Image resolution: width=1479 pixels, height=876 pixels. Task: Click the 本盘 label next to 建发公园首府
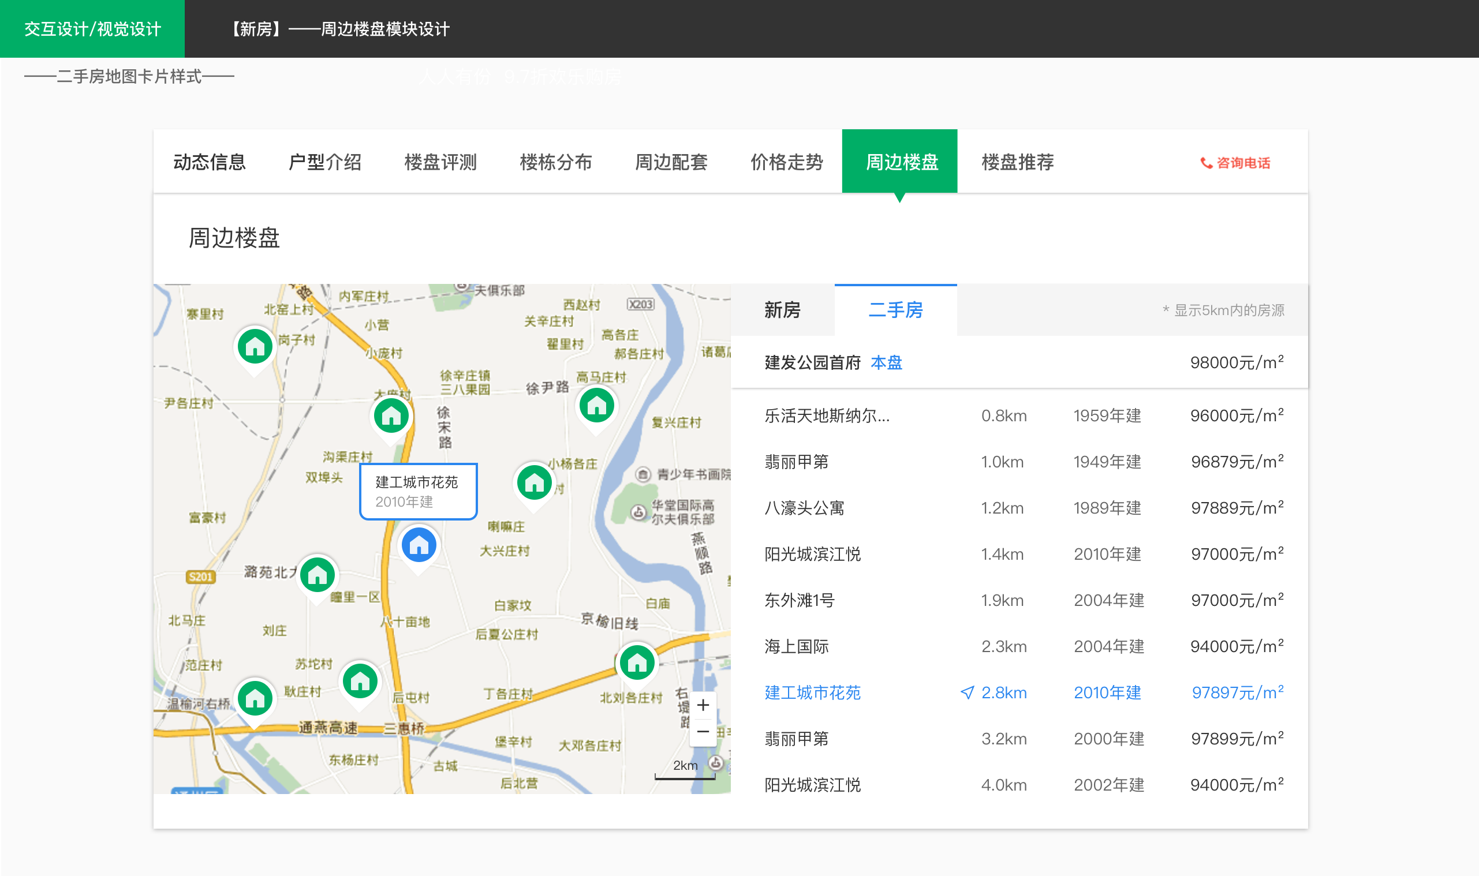[x=887, y=363]
